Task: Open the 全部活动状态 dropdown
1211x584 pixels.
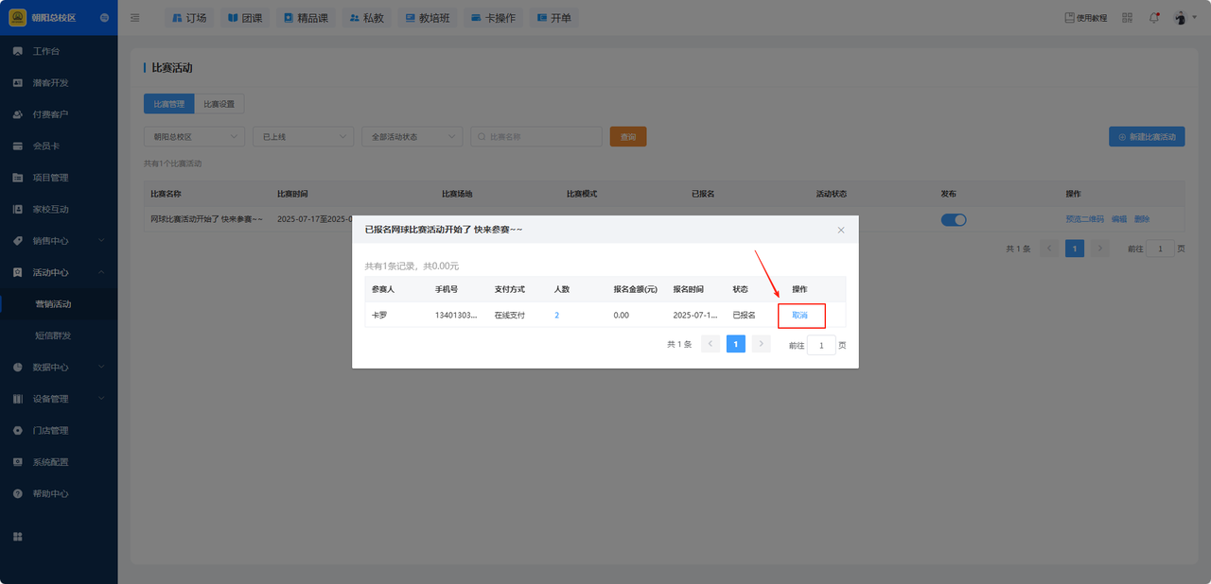Action: (412, 137)
